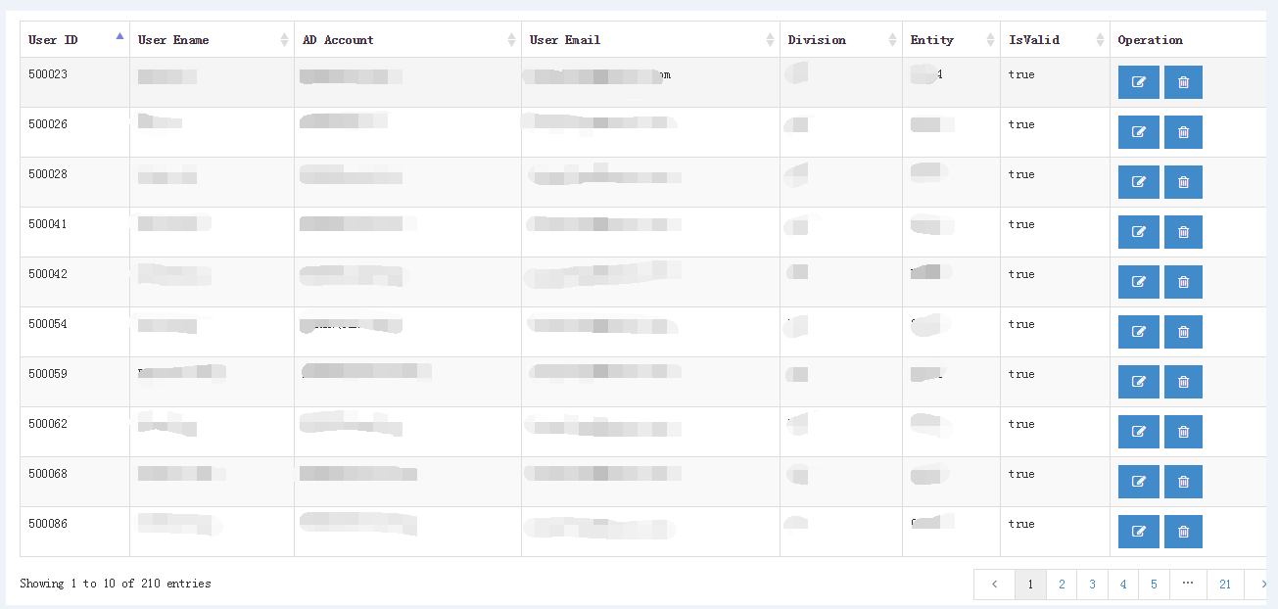Click 'Showing 1 to 10 of 210 entries'
This screenshot has width=1278, height=609.
tap(116, 584)
